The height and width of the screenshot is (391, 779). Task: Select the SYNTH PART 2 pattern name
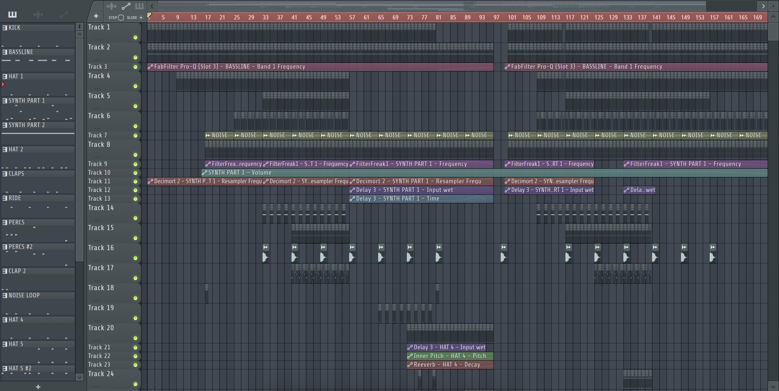click(27, 125)
